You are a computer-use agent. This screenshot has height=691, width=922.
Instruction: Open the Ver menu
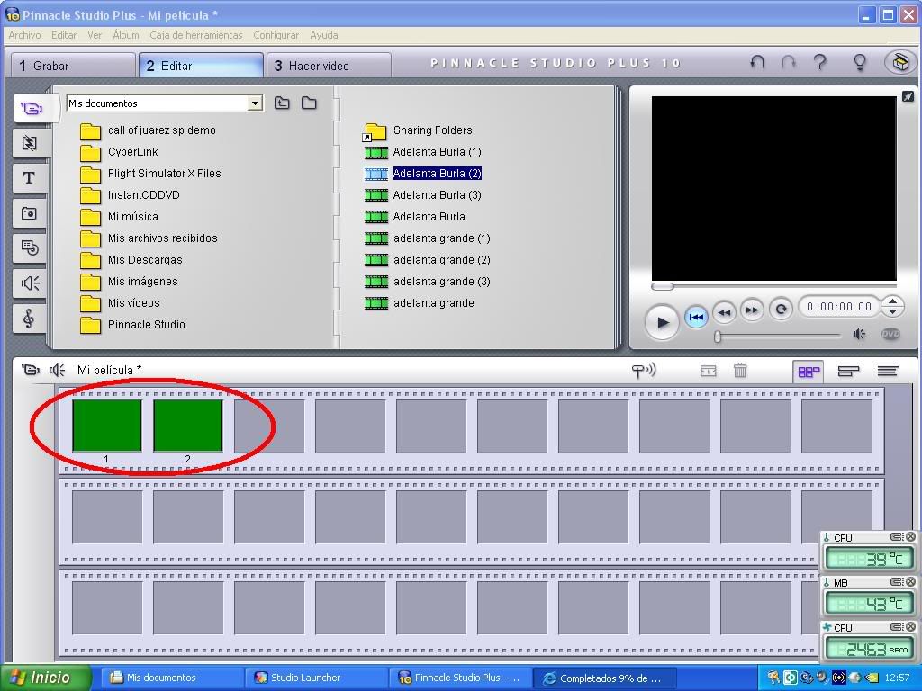pyautogui.click(x=95, y=35)
